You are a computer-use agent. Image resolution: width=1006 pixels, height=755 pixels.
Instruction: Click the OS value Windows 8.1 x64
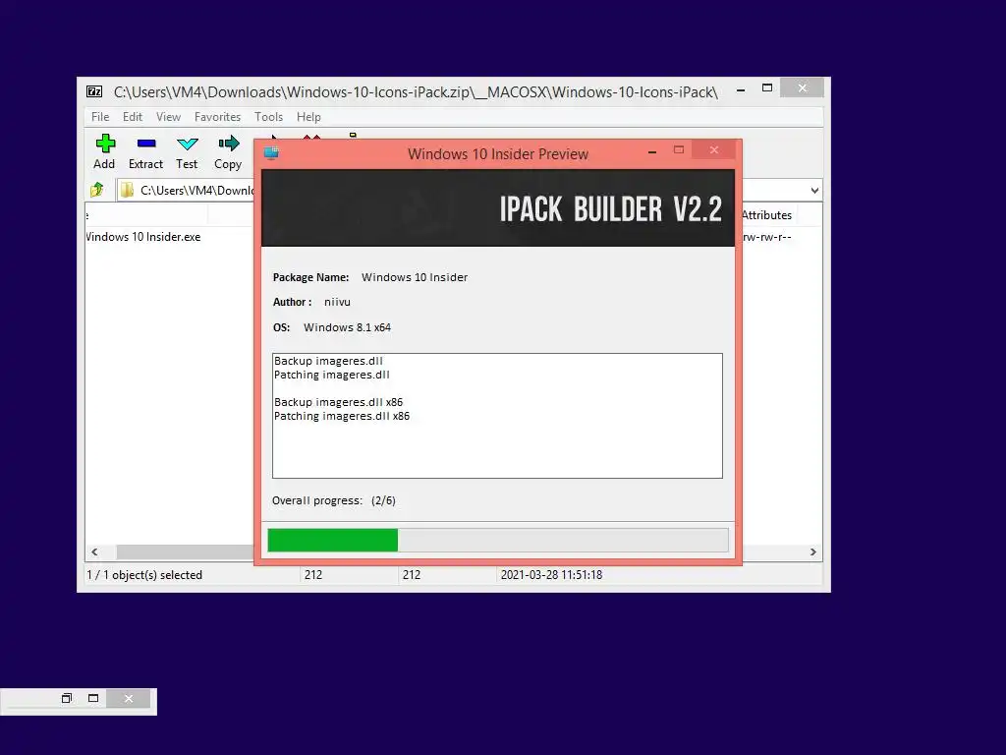point(347,327)
